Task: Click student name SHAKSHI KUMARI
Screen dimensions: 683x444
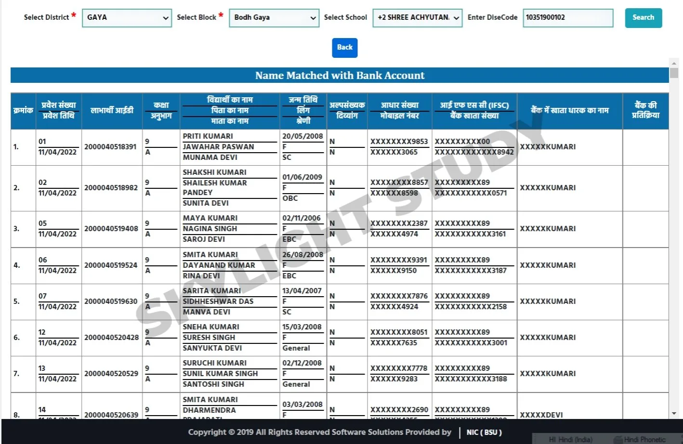Action: [214, 172]
